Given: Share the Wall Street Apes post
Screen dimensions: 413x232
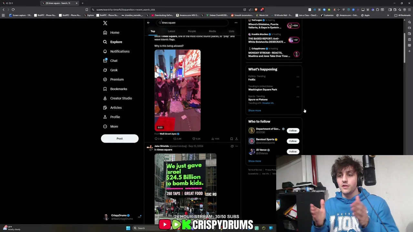Looking at the screenshot, I should click(237, 139).
